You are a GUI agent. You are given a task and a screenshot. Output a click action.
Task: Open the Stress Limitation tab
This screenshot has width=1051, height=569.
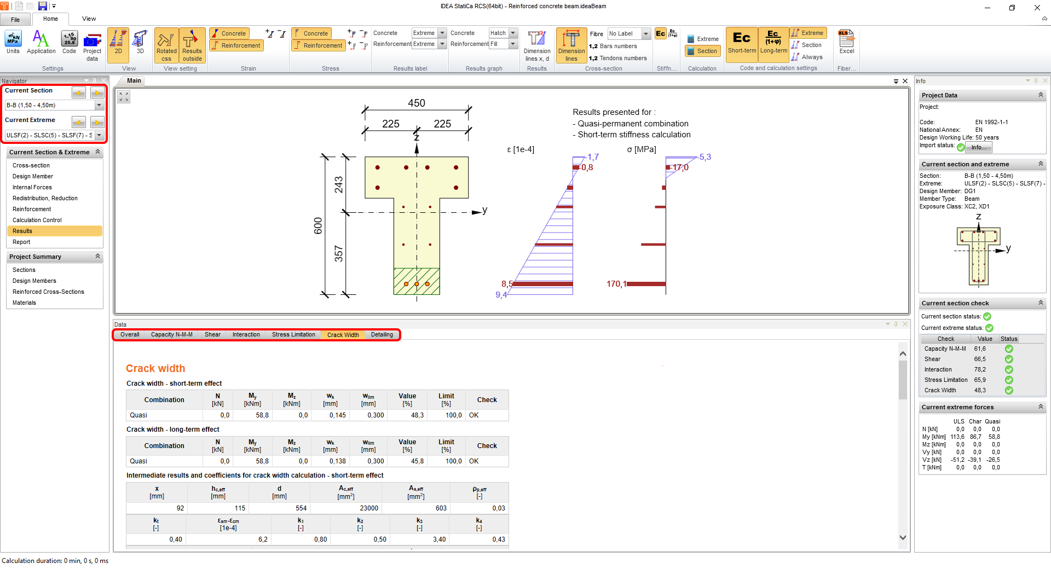pyautogui.click(x=293, y=334)
